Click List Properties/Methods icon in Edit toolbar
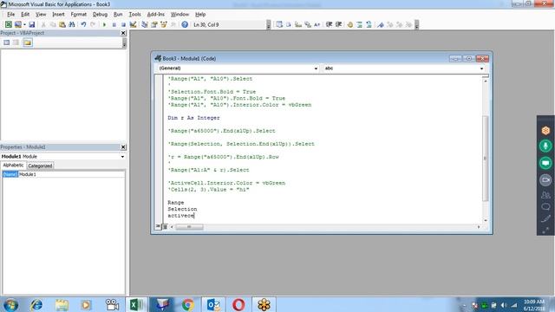The height and width of the screenshot is (312, 555). pos(279,24)
